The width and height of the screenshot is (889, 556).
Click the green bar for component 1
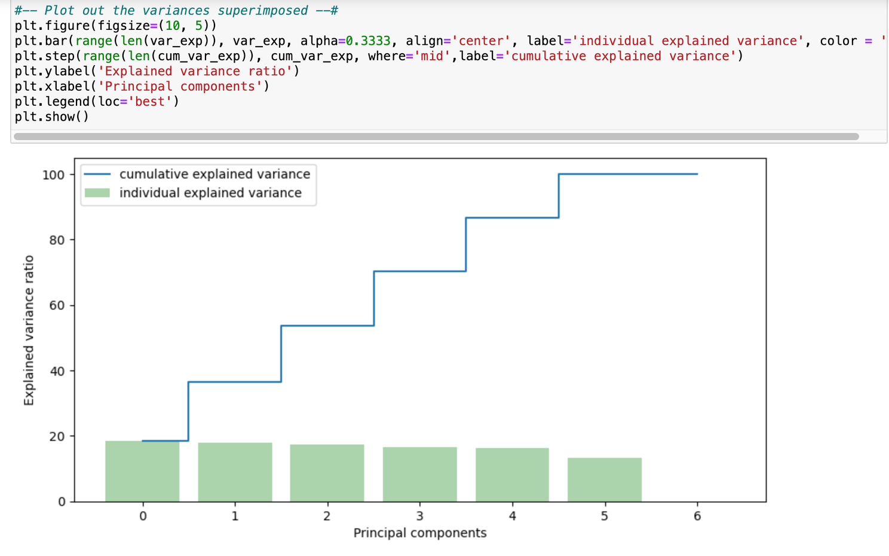tap(235, 472)
